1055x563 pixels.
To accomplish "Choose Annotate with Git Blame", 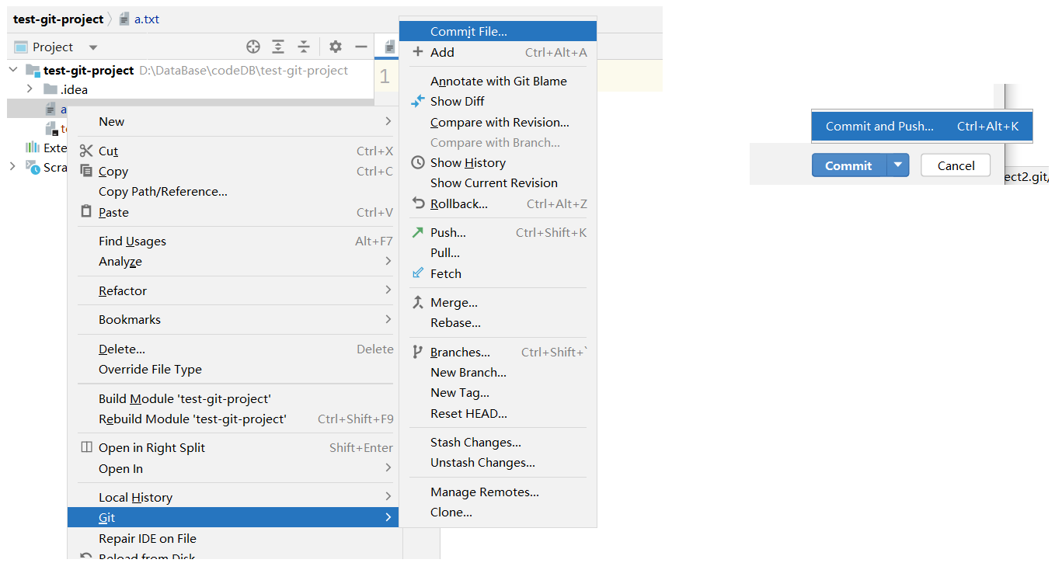I will (x=498, y=81).
